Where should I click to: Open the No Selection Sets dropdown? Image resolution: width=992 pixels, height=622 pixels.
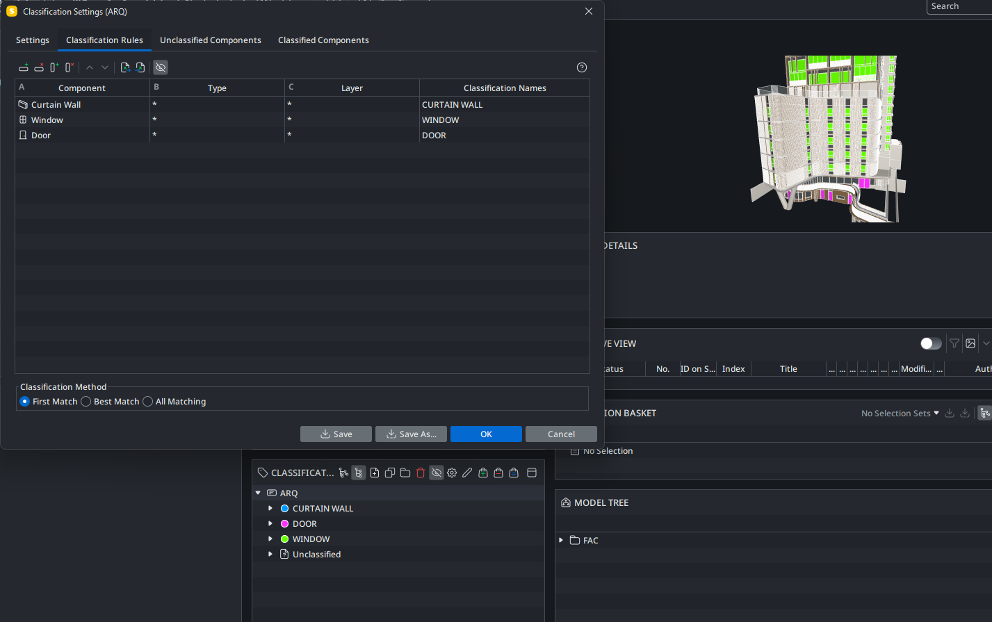pos(900,413)
